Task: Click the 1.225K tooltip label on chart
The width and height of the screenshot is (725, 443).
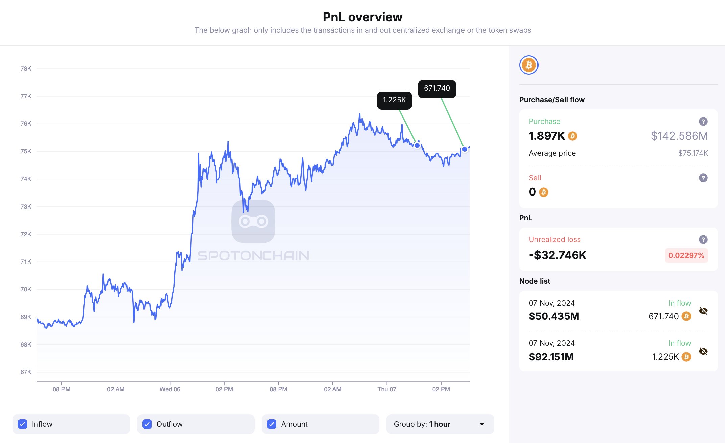Action: coord(394,100)
